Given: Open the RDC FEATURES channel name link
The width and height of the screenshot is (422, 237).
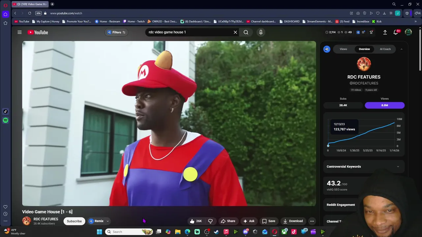Looking at the screenshot, I should [46, 219].
